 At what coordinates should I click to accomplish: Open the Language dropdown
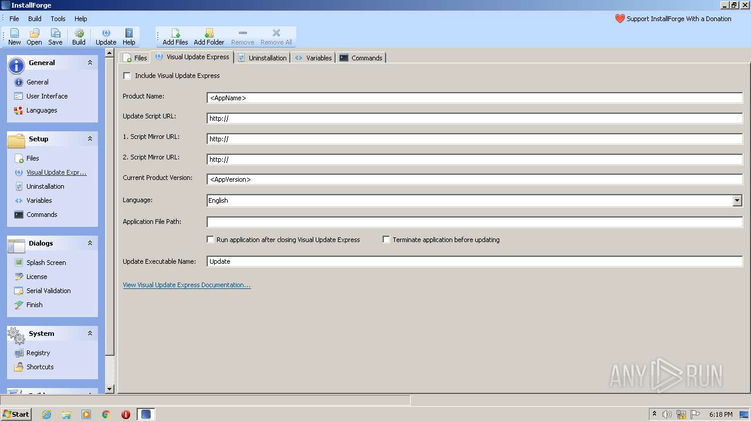pos(738,200)
